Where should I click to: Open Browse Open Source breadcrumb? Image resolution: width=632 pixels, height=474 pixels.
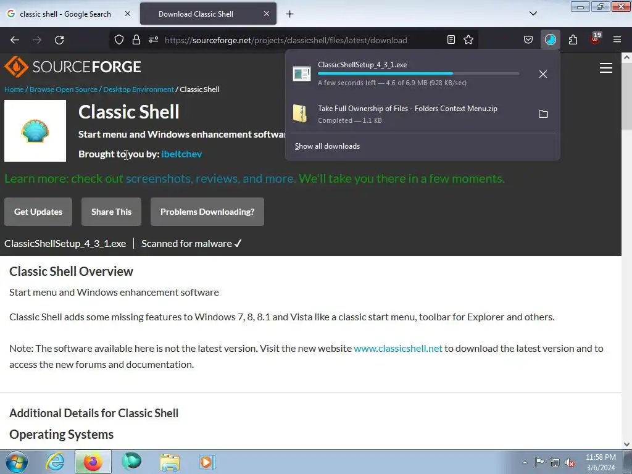(x=64, y=89)
